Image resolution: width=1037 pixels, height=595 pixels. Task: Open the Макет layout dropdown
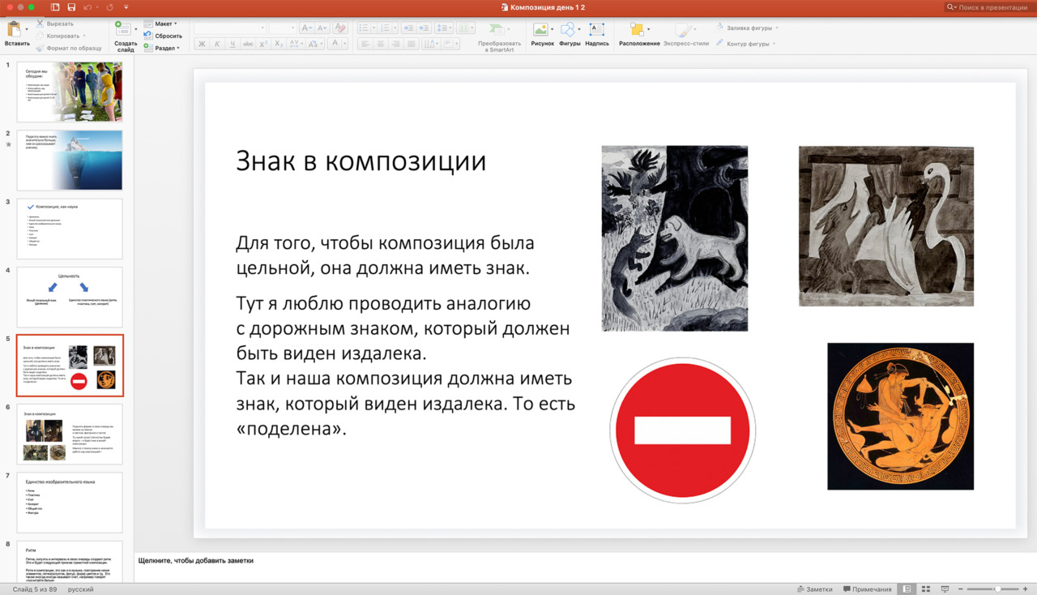point(160,24)
